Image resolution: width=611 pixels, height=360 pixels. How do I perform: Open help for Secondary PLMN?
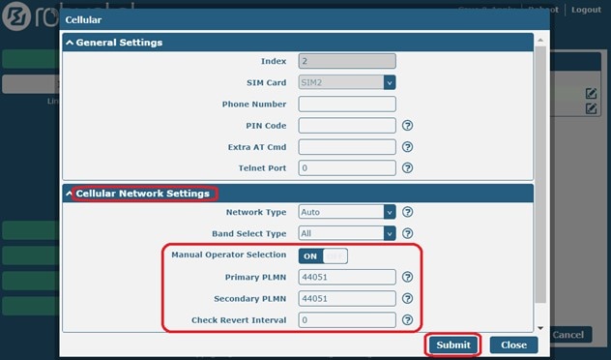tap(407, 299)
